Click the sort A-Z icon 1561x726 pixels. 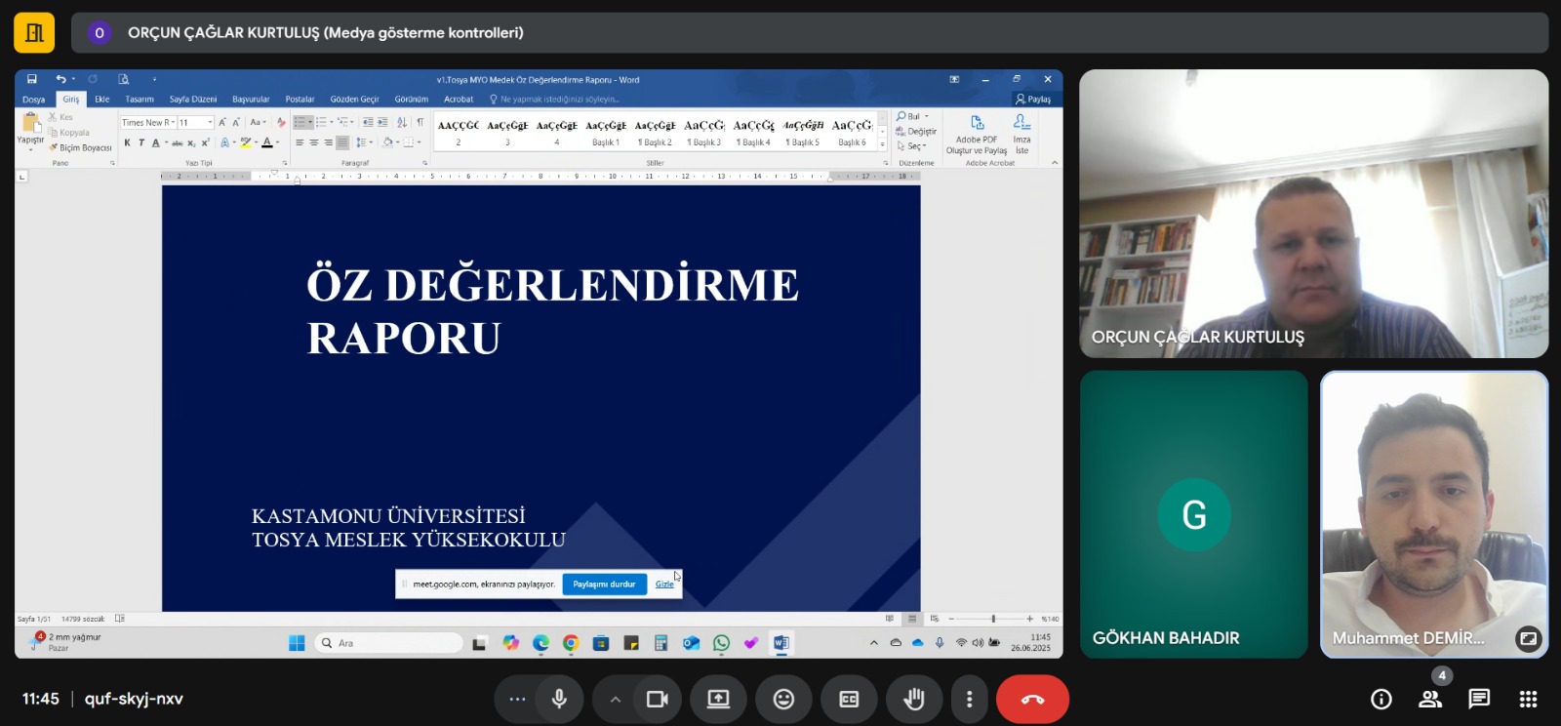(x=402, y=123)
